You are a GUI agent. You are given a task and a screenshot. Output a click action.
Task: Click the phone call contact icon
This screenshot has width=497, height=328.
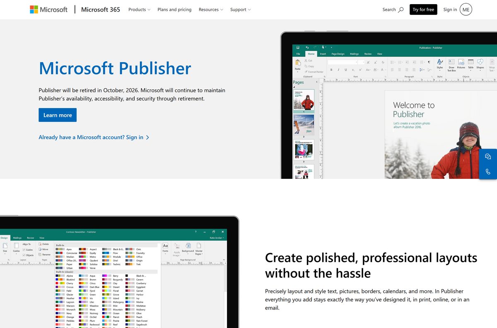(x=488, y=171)
